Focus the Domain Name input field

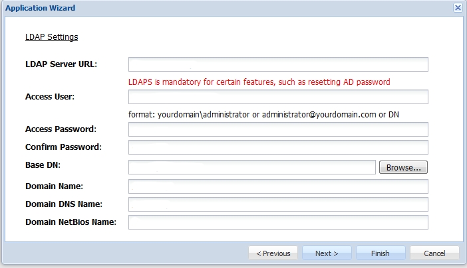(278, 186)
